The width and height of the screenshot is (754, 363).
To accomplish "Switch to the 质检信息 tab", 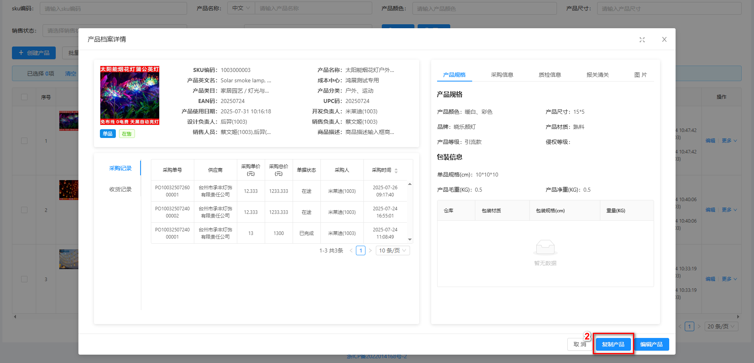I will (549, 75).
